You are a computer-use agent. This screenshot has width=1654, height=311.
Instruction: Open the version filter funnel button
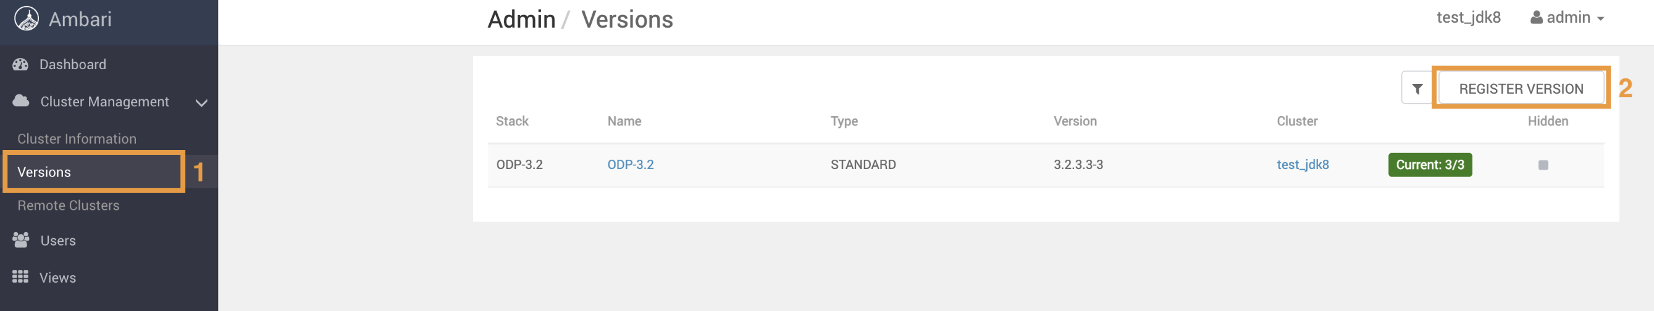(1417, 88)
